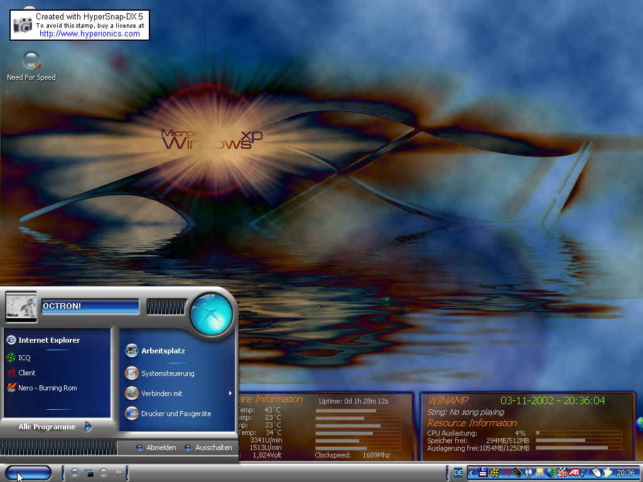Click the red Client icon

click(x=11, y=373)
